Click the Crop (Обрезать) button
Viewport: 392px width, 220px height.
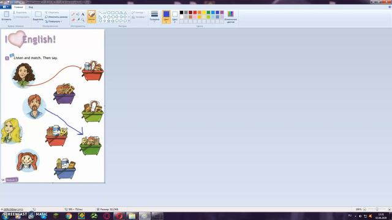(52, 12)
